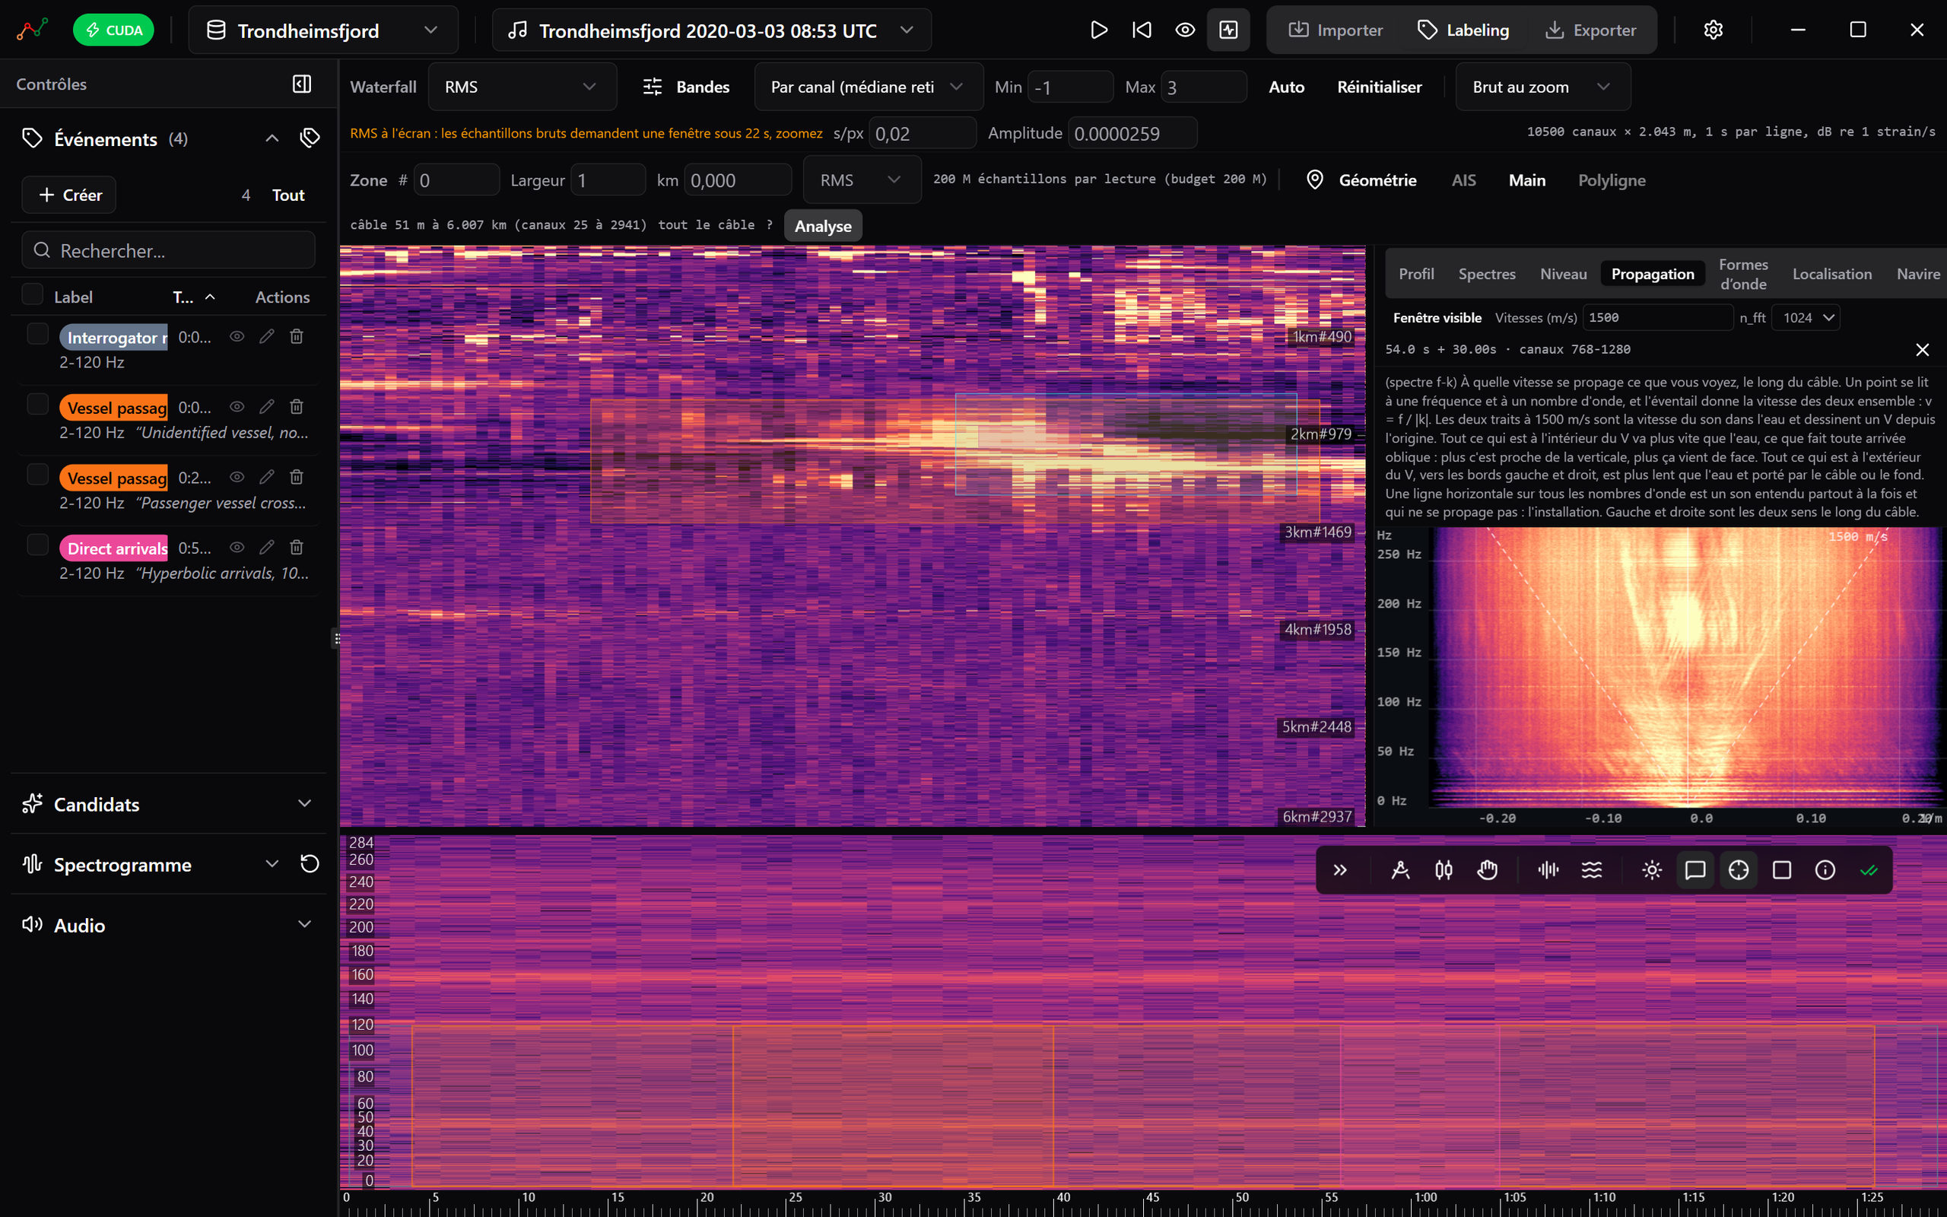Open the Localisation tab

[x=1832, y=275]
